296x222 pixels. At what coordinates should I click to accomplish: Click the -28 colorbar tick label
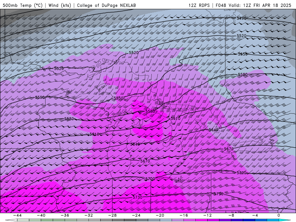click(112, 215)
